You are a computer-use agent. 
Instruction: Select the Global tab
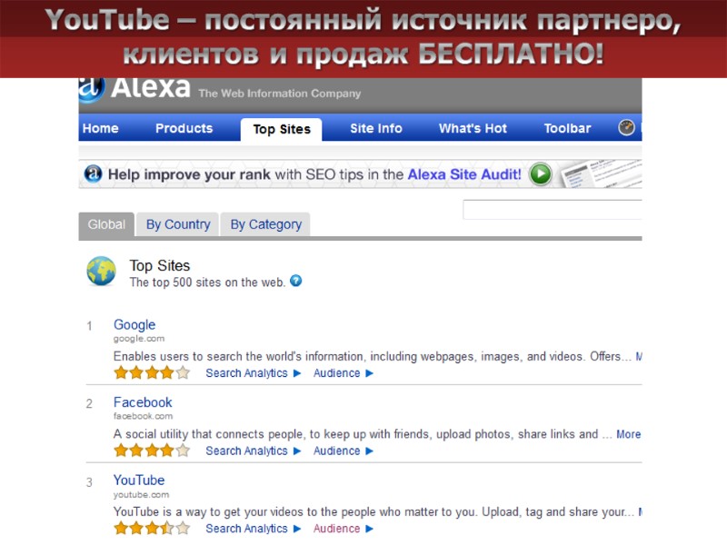(x=106, y=224)
